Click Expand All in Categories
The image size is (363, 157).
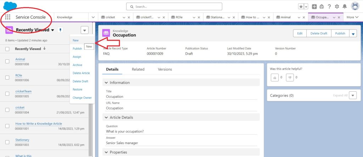(340, 96)
